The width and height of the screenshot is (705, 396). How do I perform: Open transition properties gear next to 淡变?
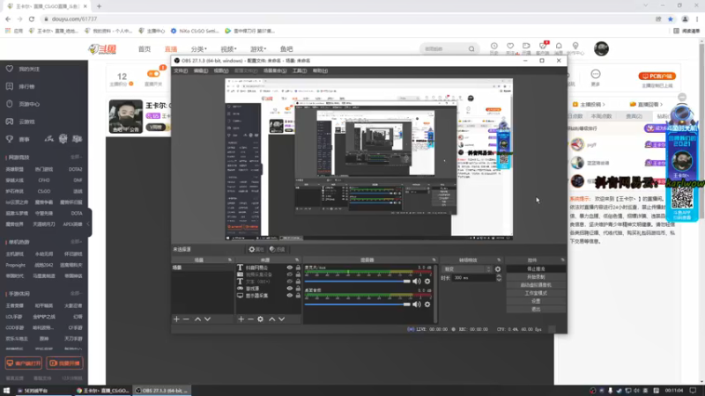click(498, 269)
